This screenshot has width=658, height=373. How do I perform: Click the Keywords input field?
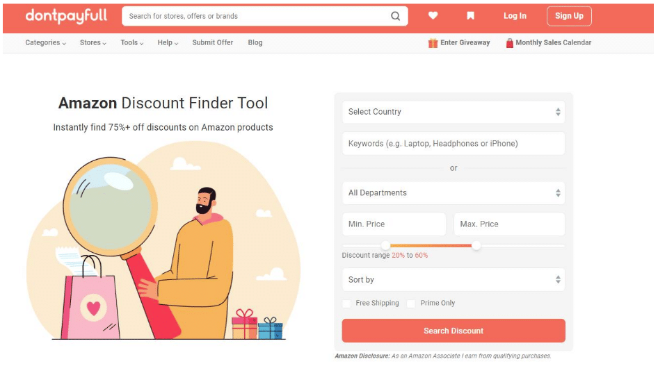click(453, 144)
